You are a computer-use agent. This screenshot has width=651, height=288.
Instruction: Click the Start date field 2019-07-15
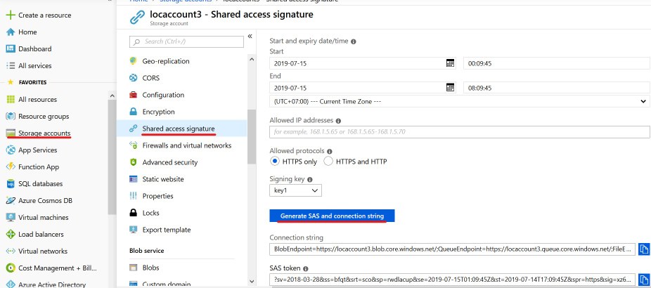click(x=363, y=63)
